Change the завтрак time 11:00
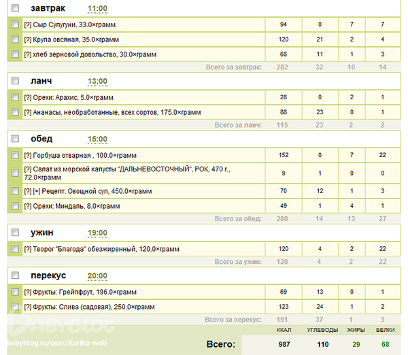408x355 pixels. point(97,9)
